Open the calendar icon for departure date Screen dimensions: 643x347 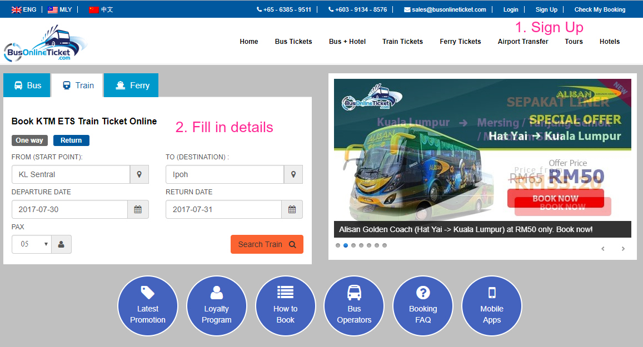[138, 209]
